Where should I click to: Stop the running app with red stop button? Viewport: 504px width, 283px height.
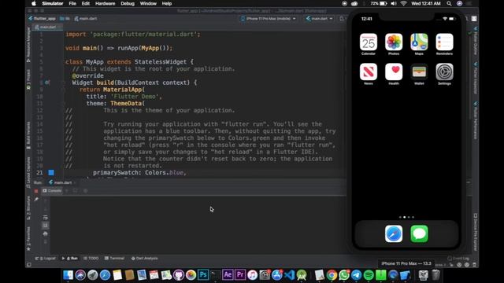36,191
